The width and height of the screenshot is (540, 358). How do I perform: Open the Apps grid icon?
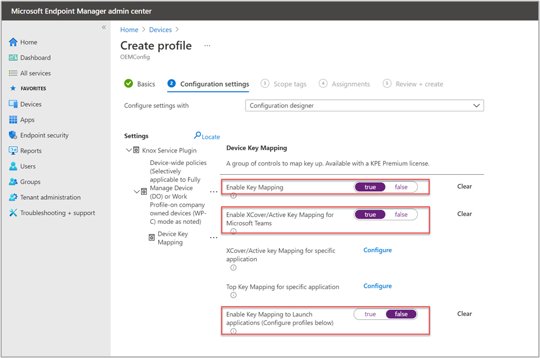[13, 119]
